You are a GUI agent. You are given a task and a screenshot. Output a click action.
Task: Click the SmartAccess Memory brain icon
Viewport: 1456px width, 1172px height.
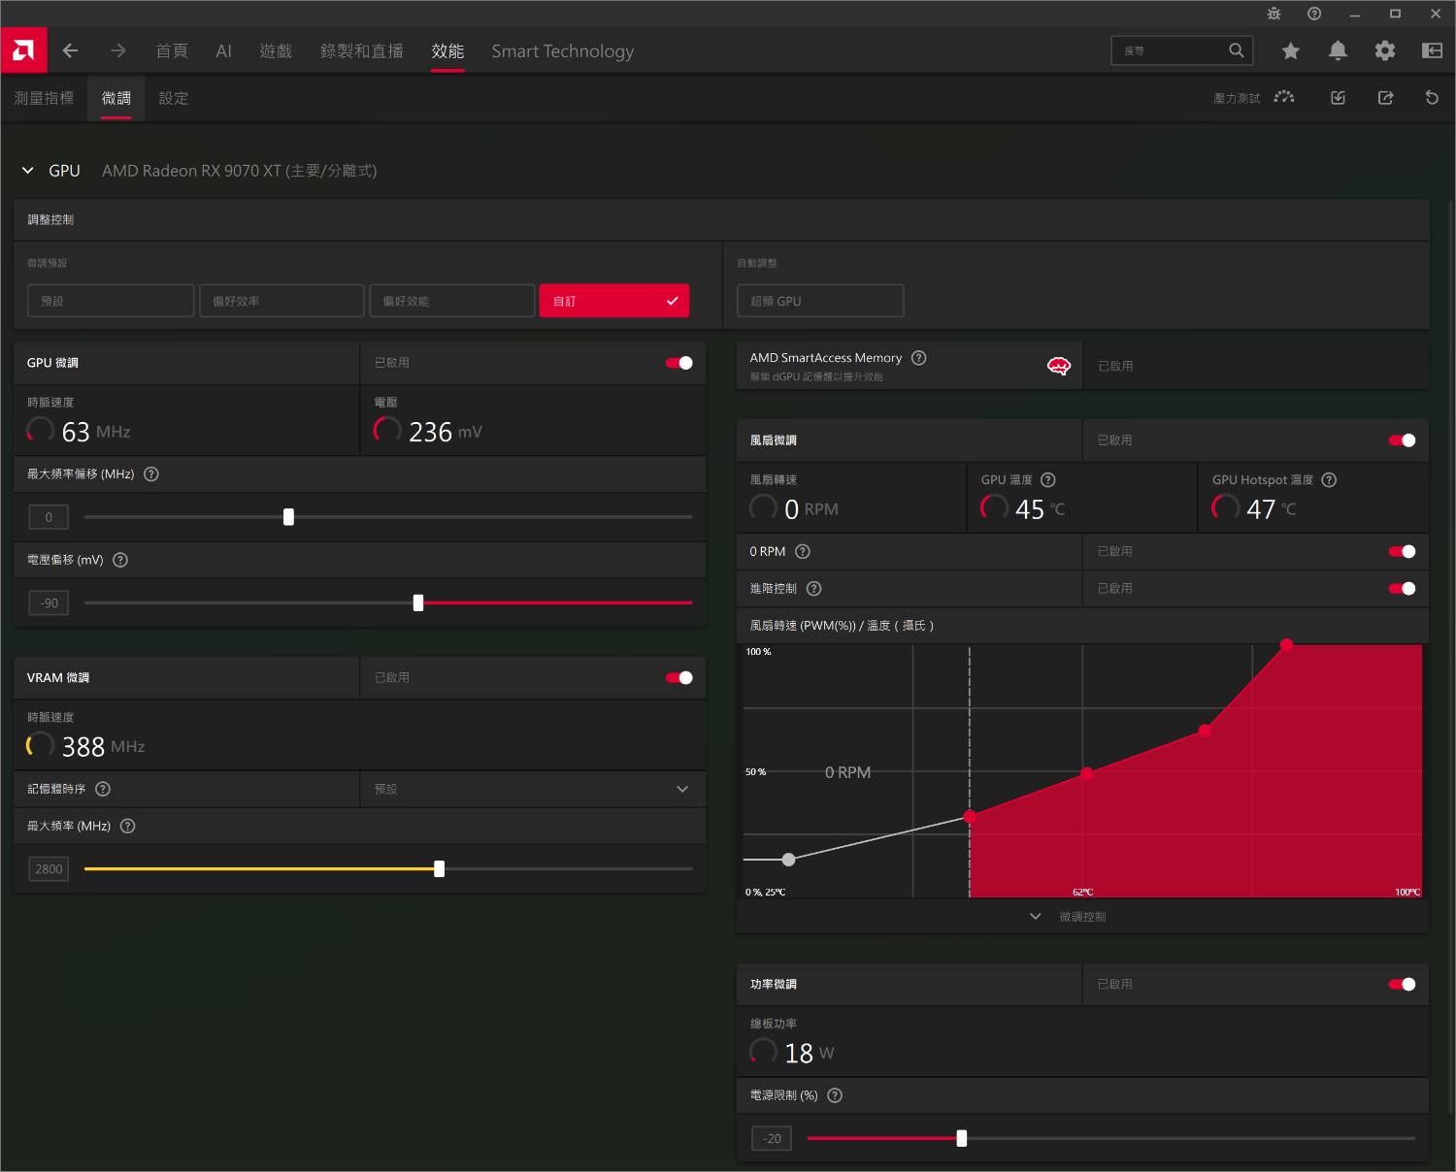point(1058,366)
